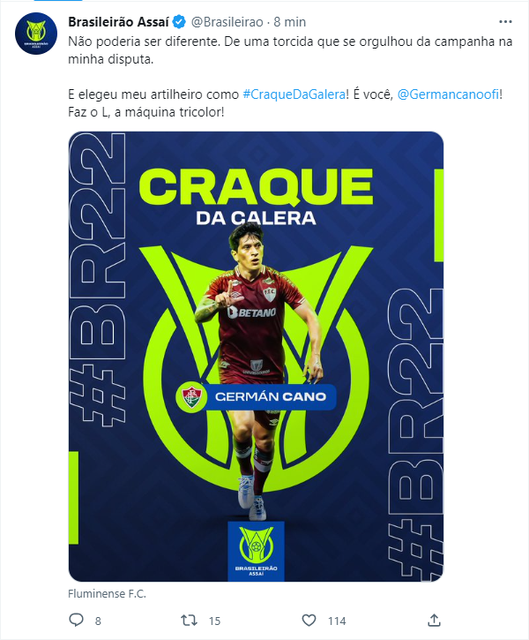Viewport: 529px width, 640px height.
Task: Click the 8 min timestamp
Action: [x=289, y=22]
